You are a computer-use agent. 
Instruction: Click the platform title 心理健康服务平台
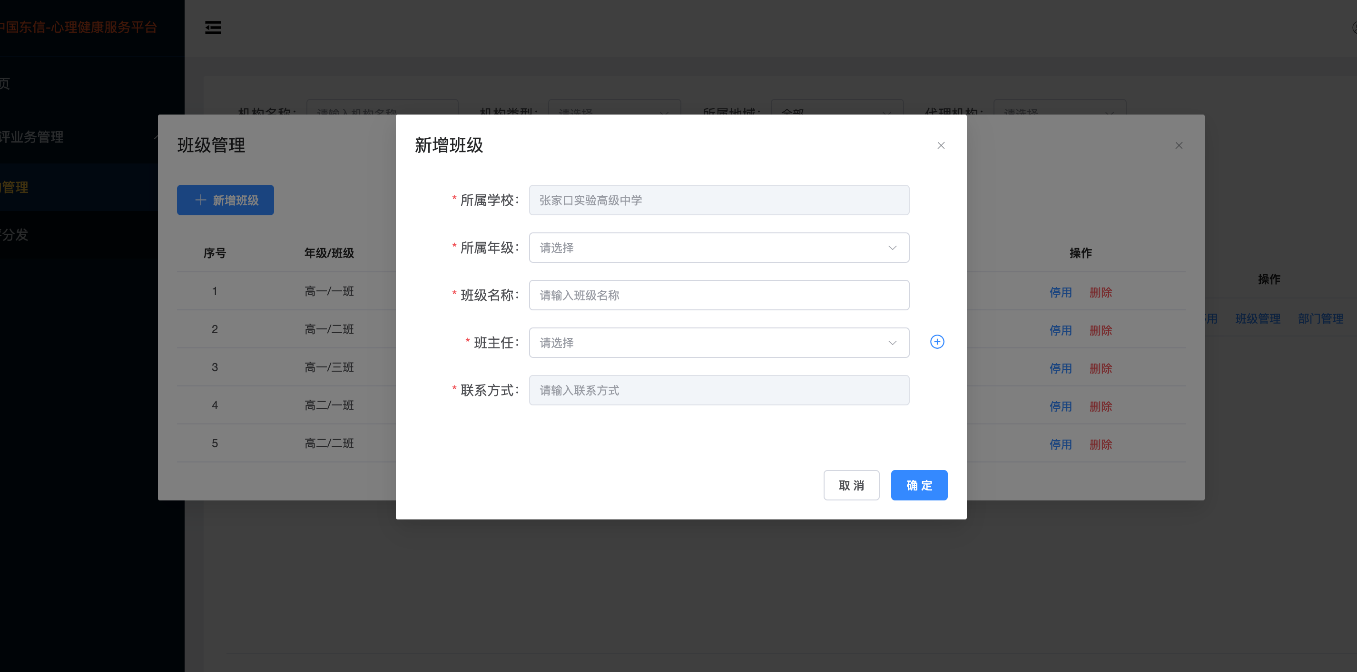(x=104, y=28)
